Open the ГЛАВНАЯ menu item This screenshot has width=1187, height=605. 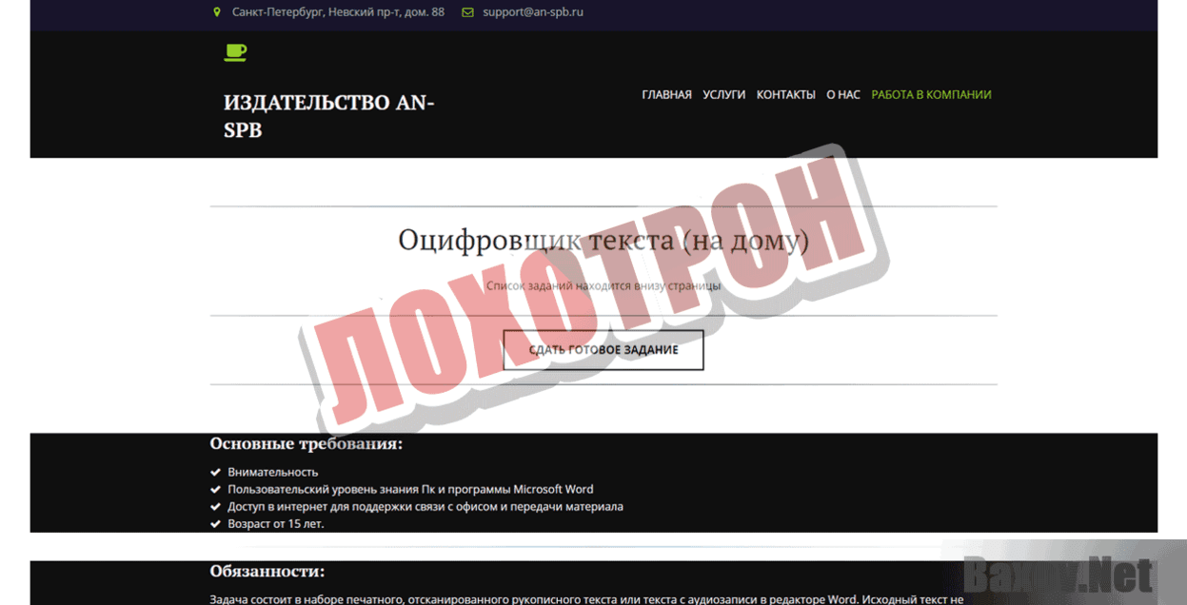point(666,94)
